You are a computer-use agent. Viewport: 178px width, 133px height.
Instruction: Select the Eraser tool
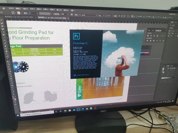(x=6, y=51)
